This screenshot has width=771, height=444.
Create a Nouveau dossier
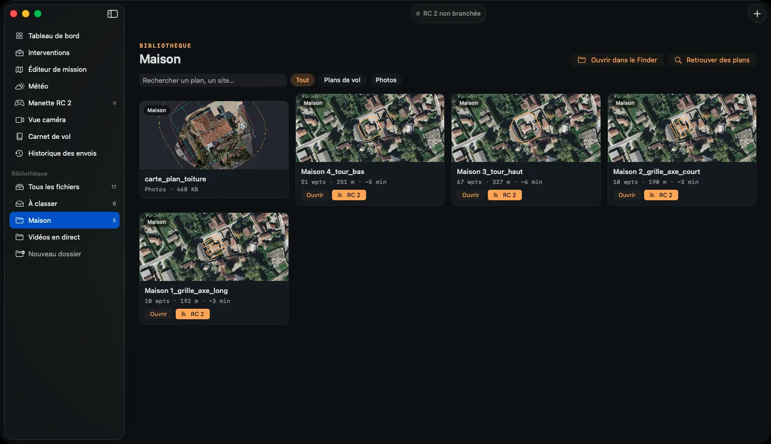click(x=65, y=254)
